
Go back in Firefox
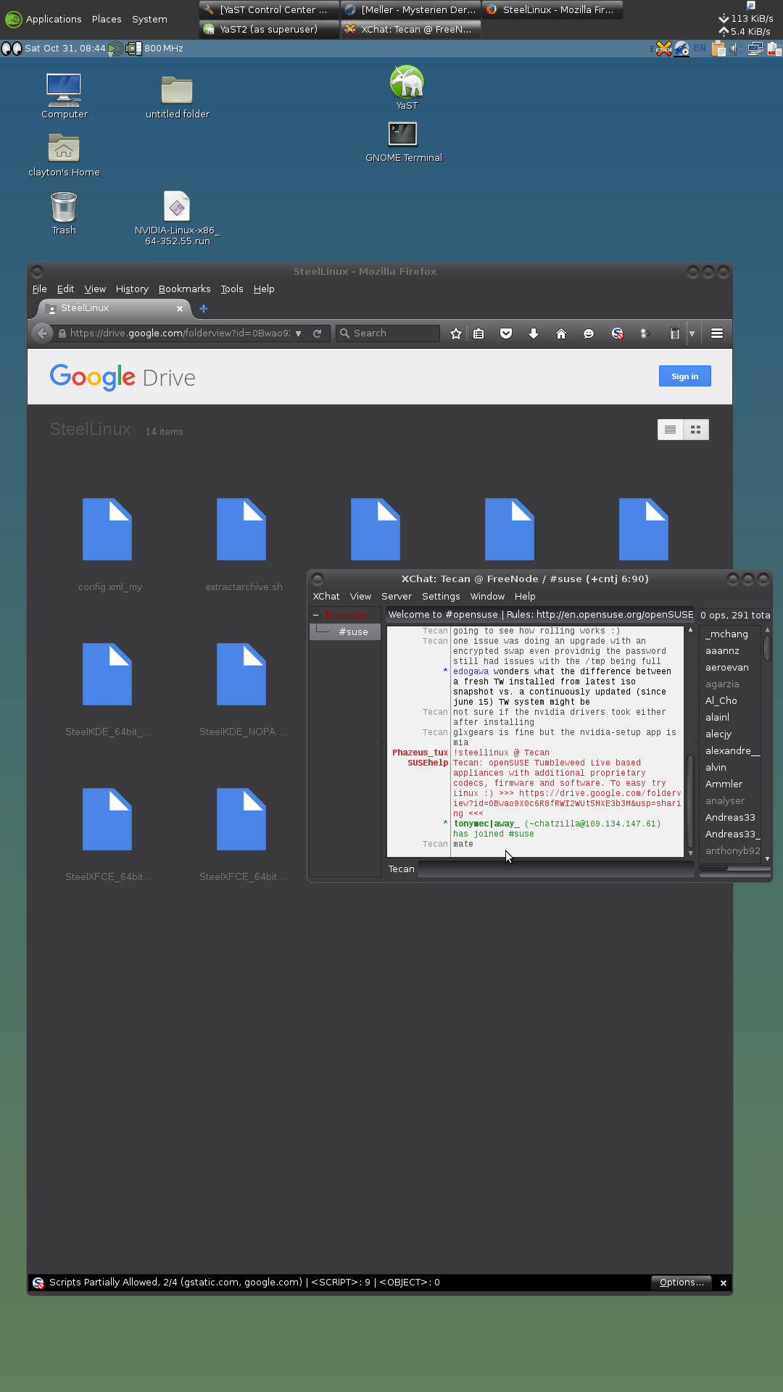[42, 333]
